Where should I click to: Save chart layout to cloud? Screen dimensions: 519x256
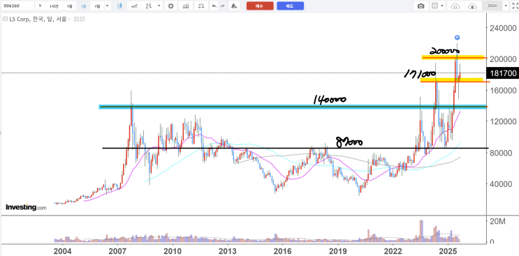472,6
